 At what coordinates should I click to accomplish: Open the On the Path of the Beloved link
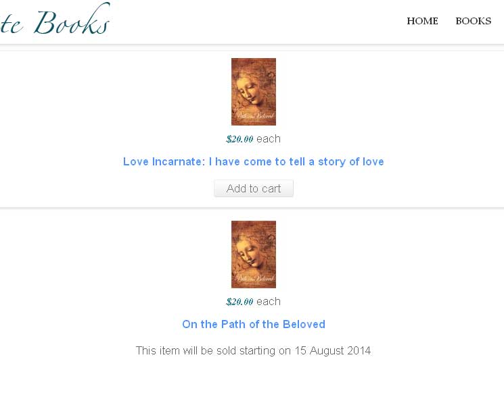point(254,324)
